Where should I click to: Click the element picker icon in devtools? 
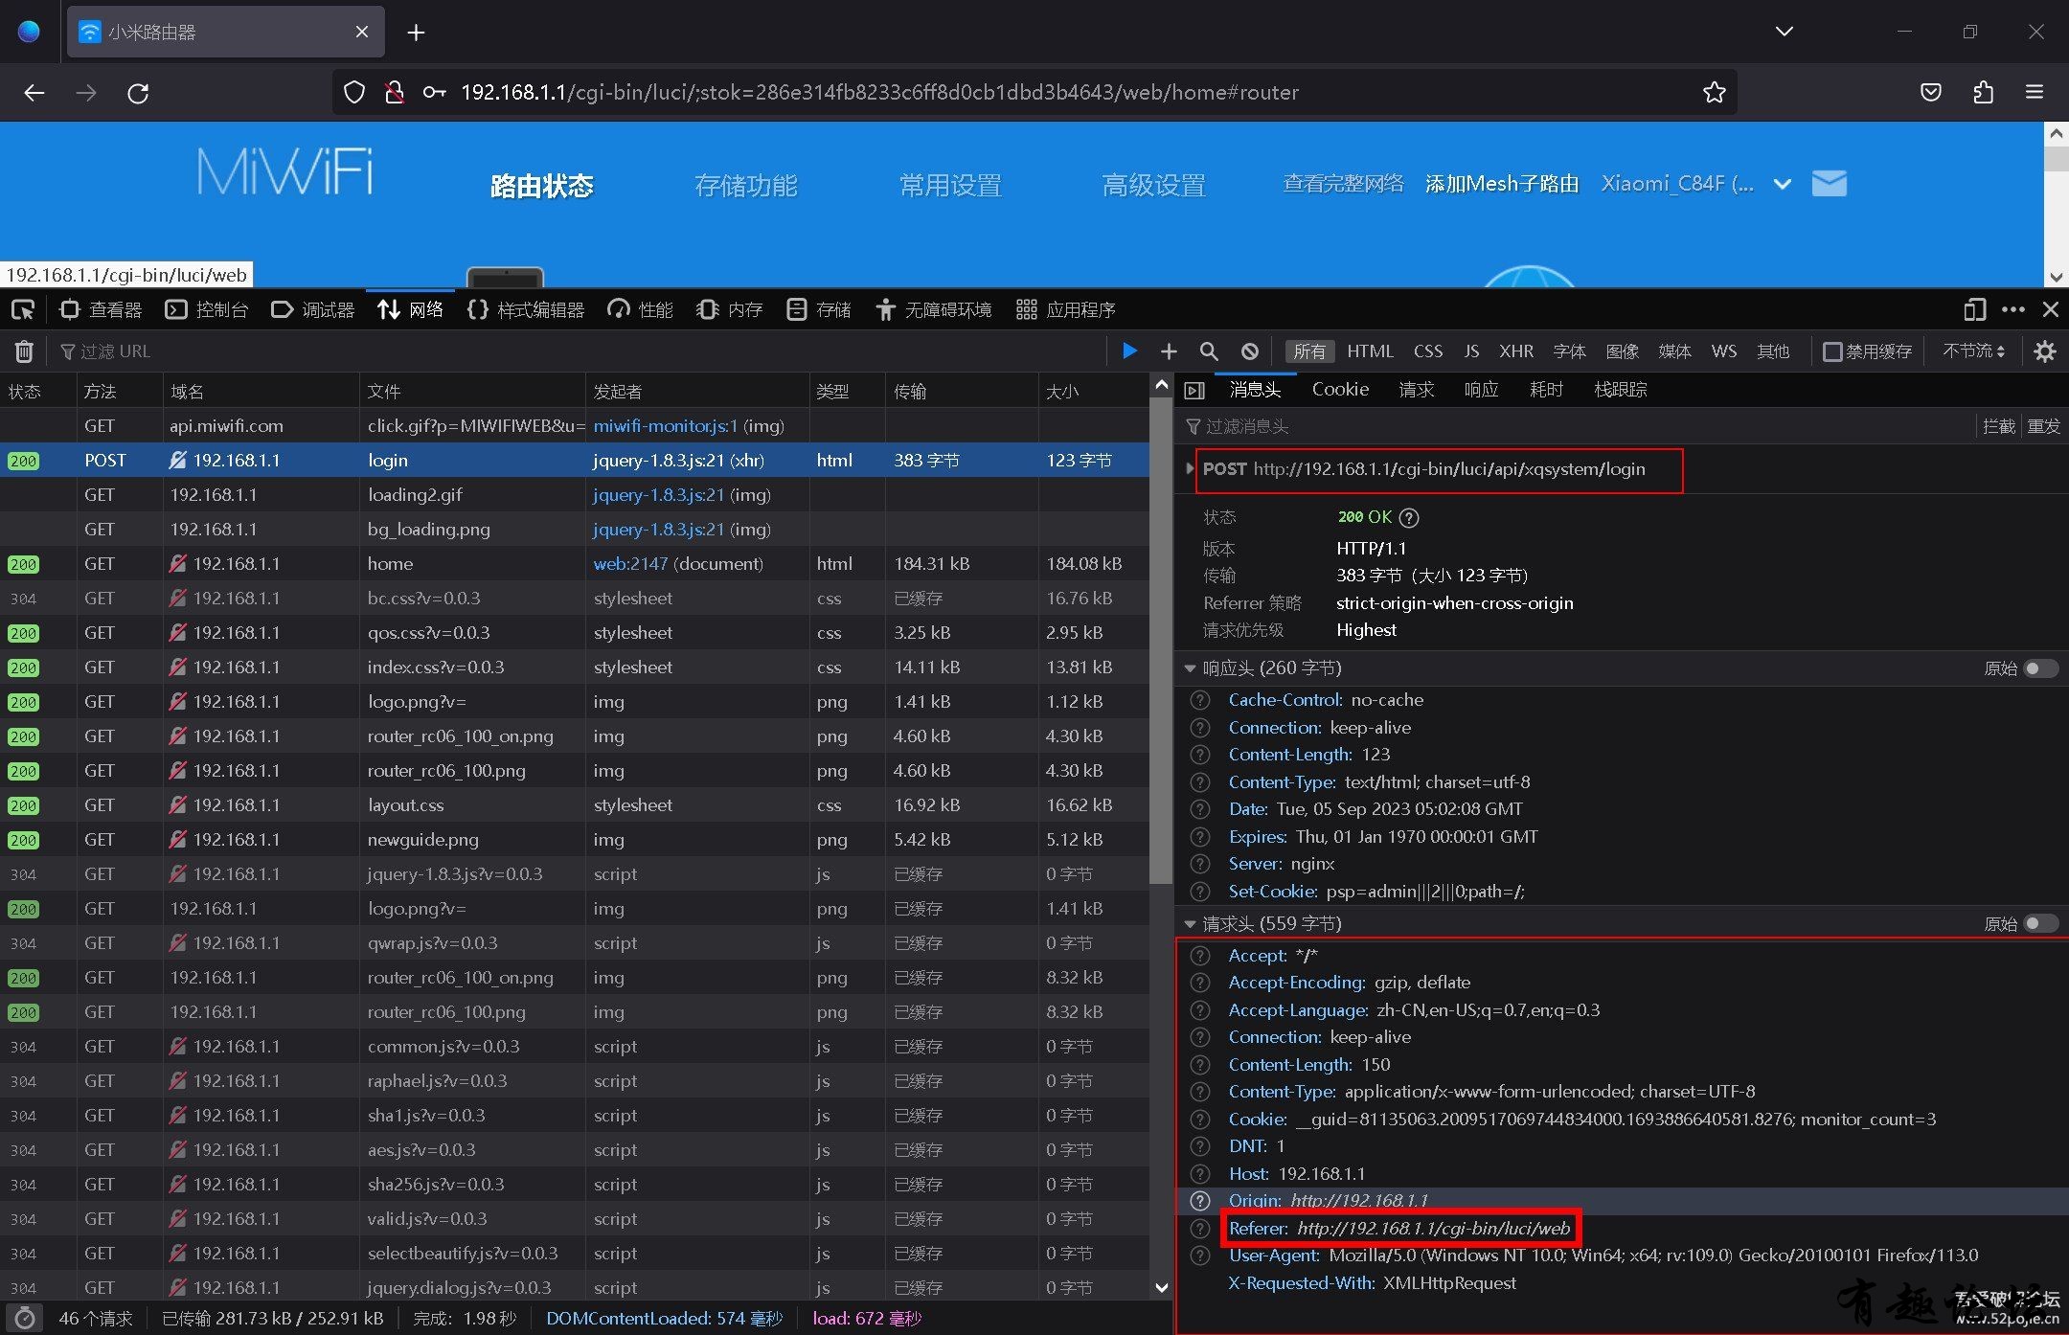click(23, 309)
